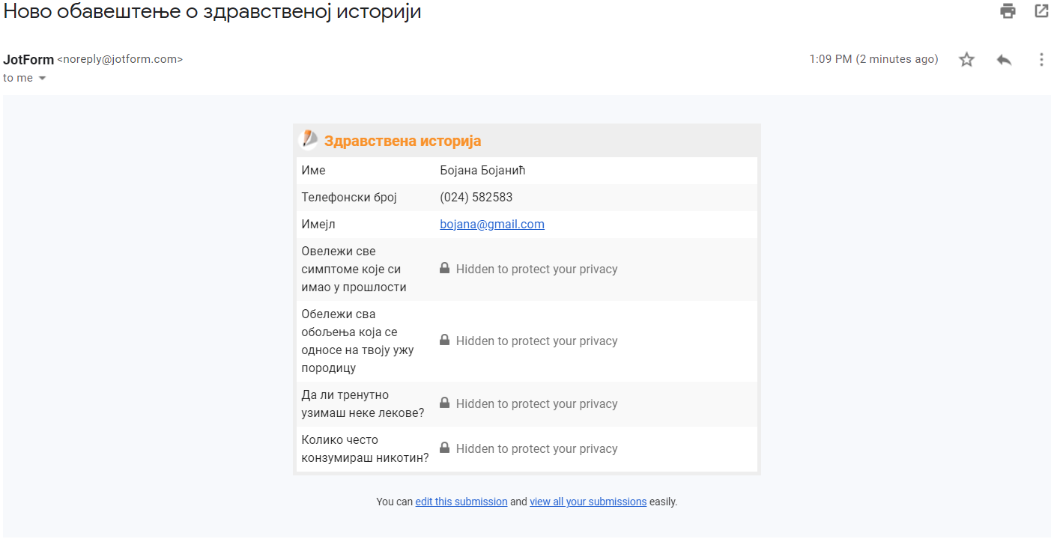Click the phone number (024) 582583
The image size is (1060, 542).
pyautogui.click(x=476, y=198)
